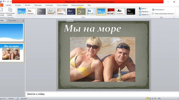Switch to Normal view in status bar
This screenshot has width=179, height=100.
pos(147,99)
